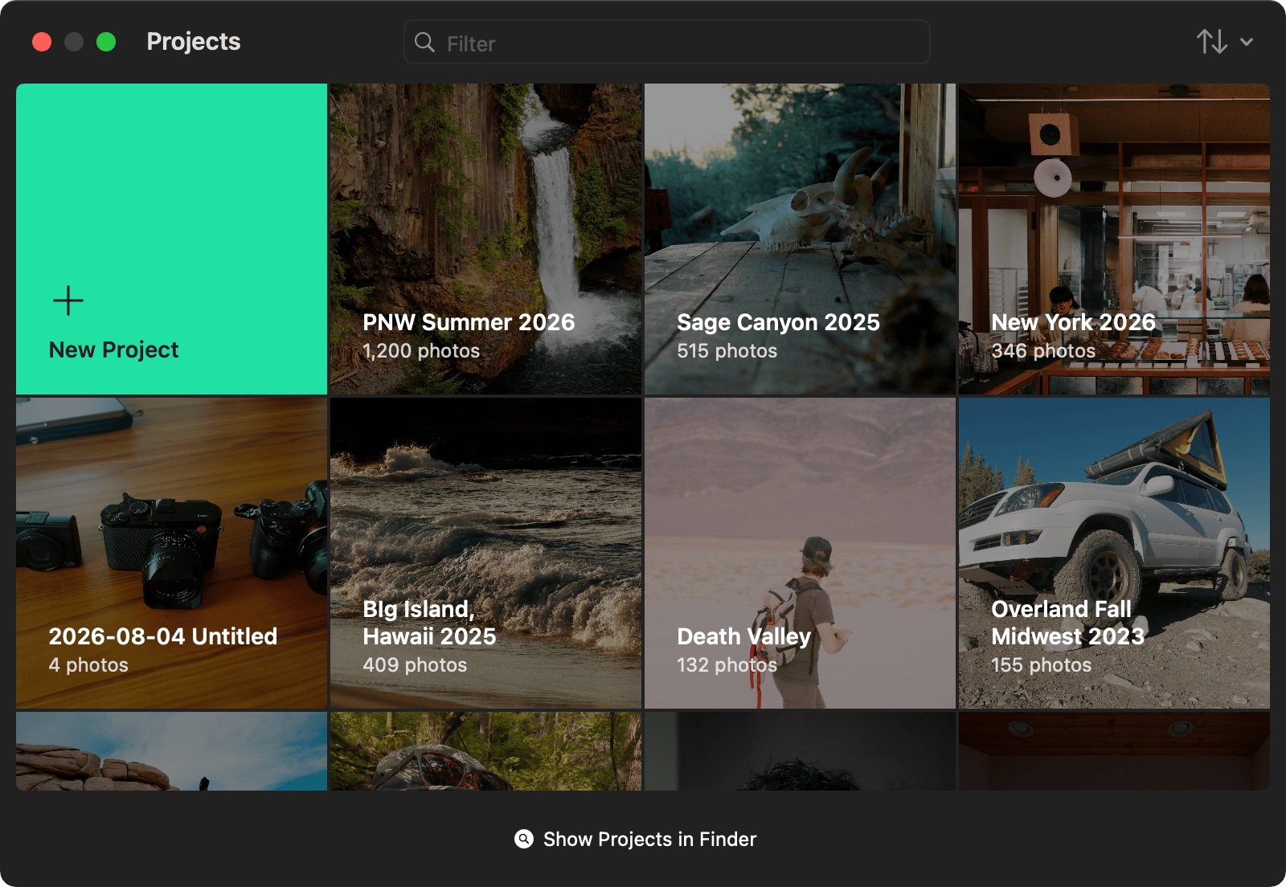The width and height of the screenshot is (1286, 887).
Task: Focus the Filter search field
Action: point(667,43)
